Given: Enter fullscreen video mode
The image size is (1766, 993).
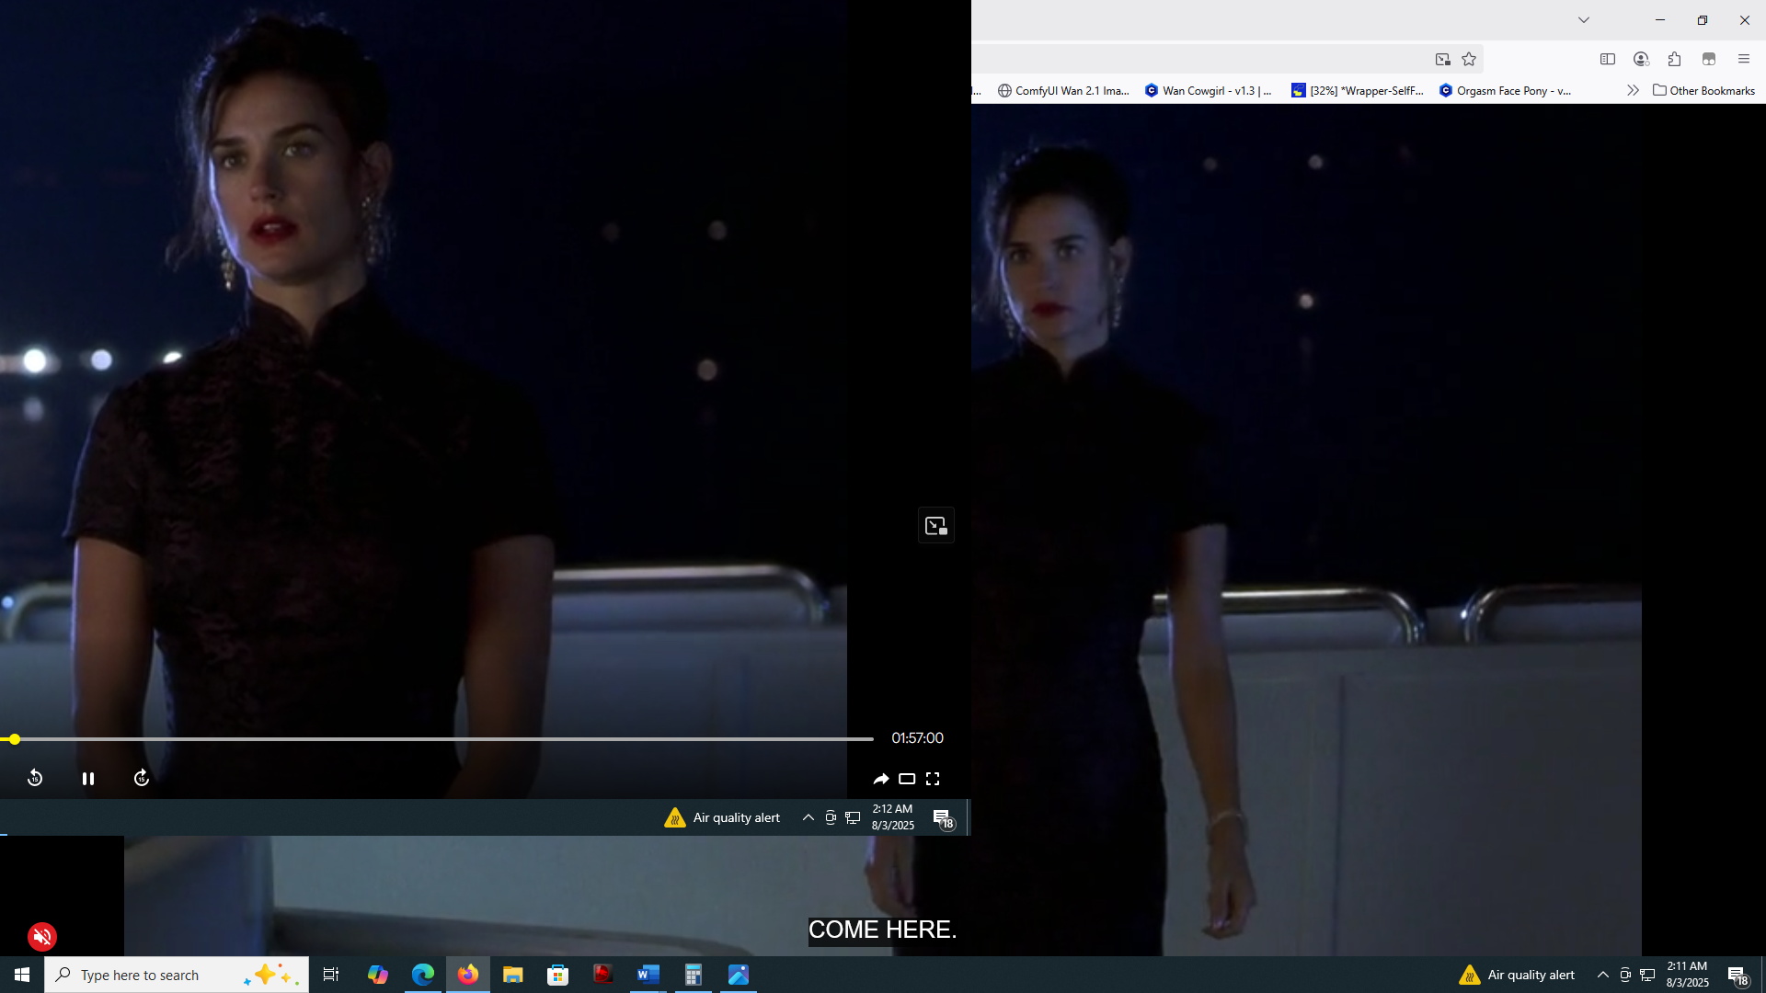Looking at the screenshot, I should (x=933, y=779).
